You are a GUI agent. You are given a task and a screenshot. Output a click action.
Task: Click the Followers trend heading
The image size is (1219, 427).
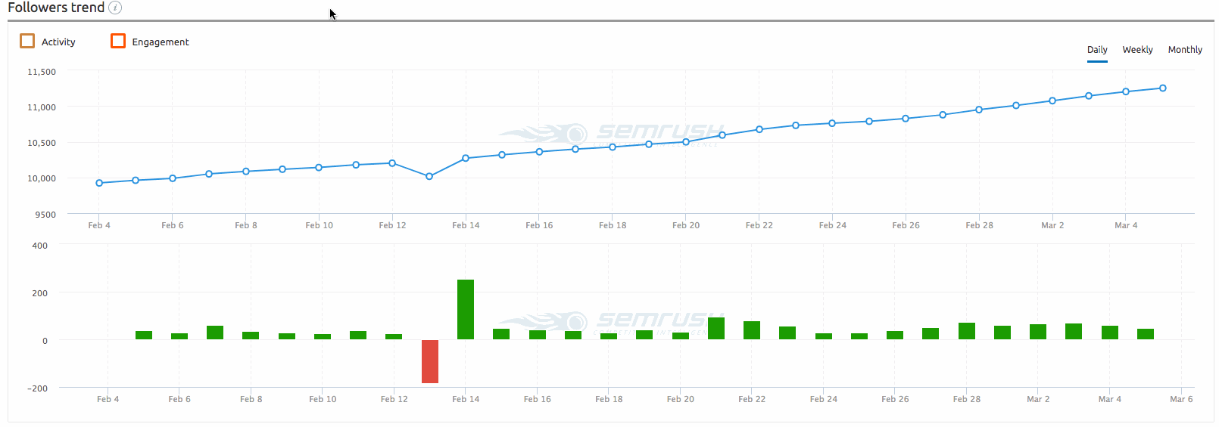pos(56,8)
